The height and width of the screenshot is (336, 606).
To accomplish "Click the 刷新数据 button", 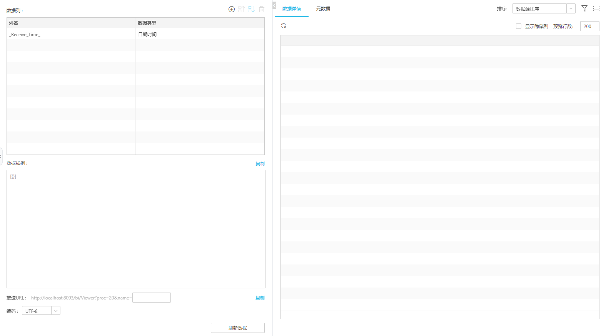I will pos(237,328).
